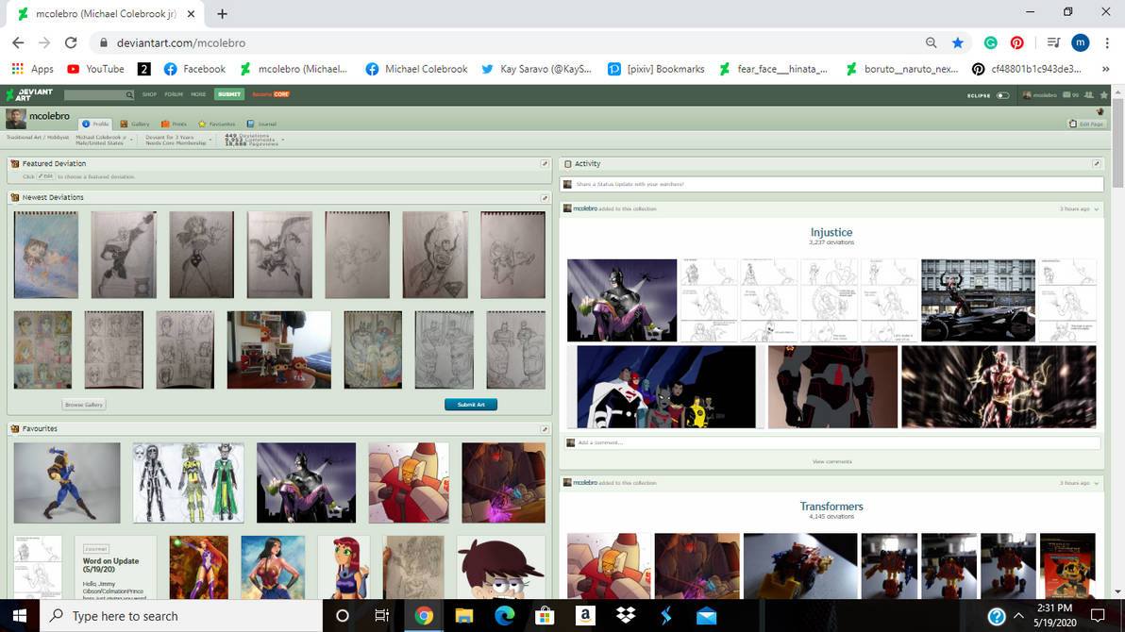Click the green SUBMIT button
Screen dimensions: 1125x632
229,94
